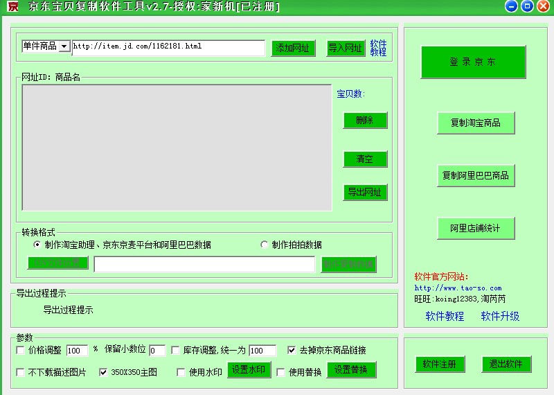Click the 设置替换 button

351,370
